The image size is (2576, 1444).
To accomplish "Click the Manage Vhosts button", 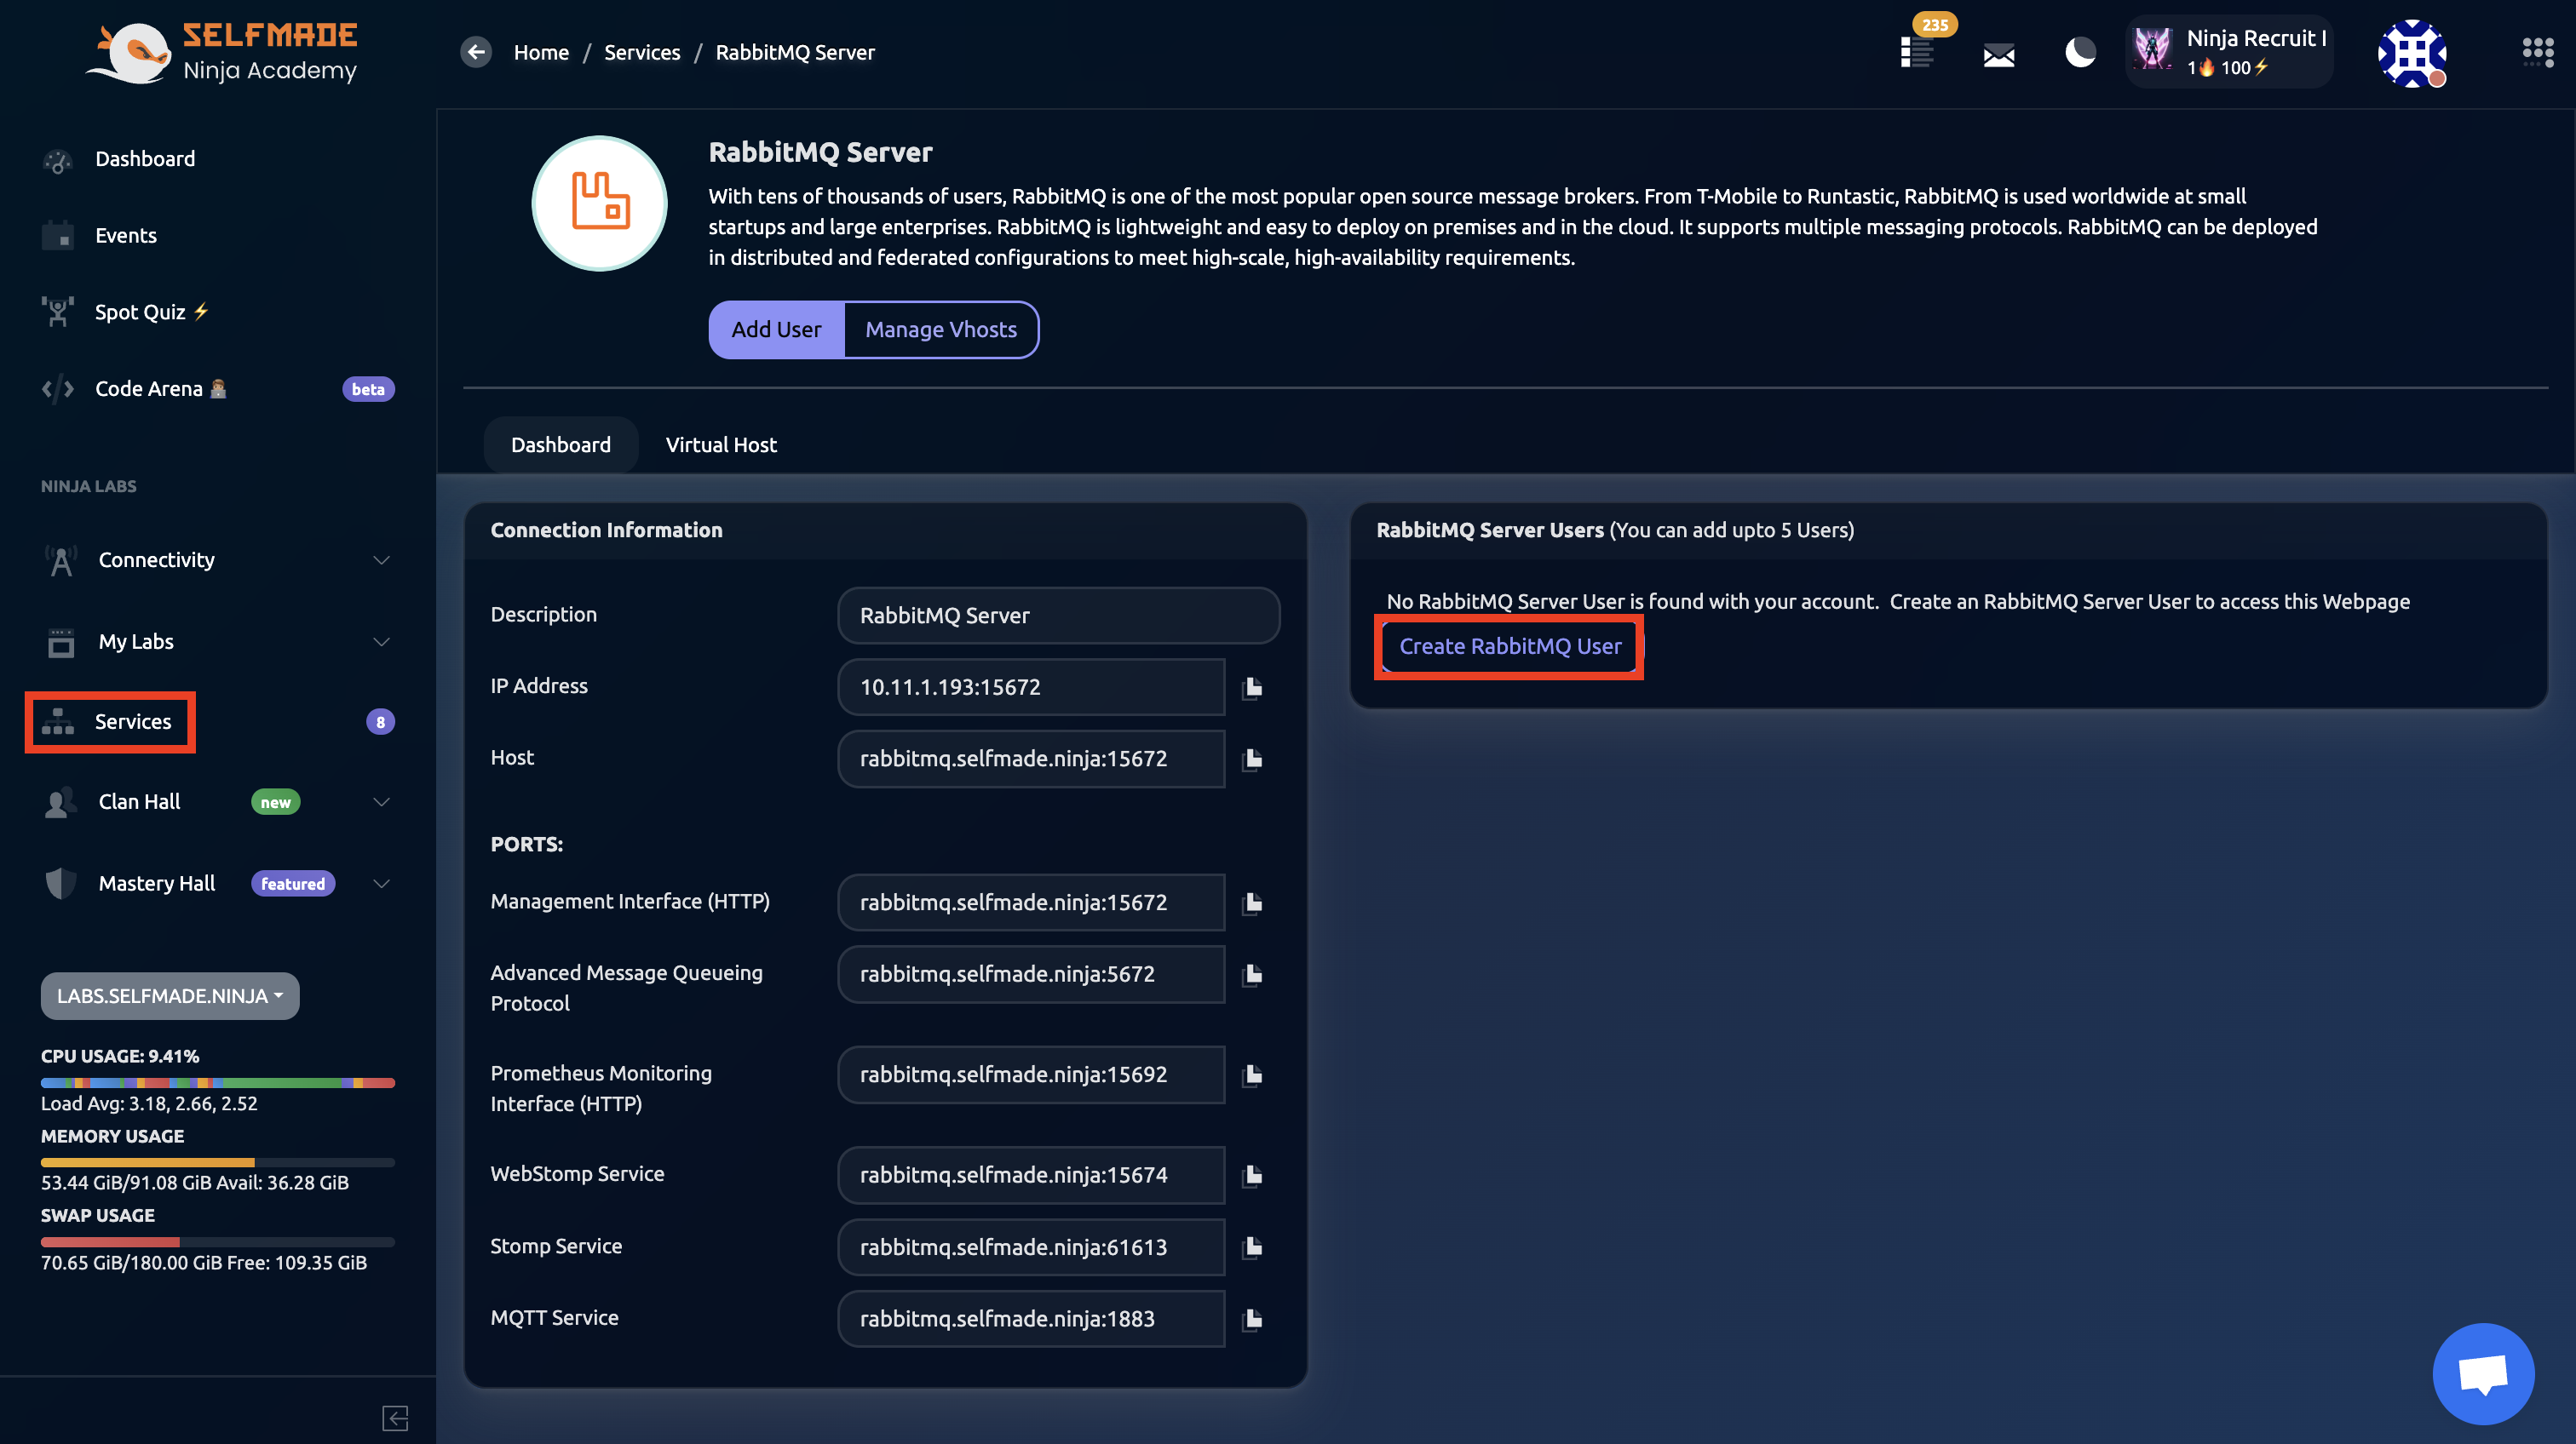I will click(x=941, y=329).
